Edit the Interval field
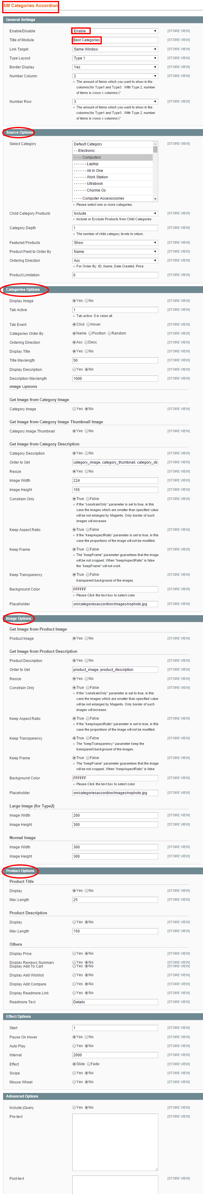The image size is (203, 1194). (x=115, y=1055)
